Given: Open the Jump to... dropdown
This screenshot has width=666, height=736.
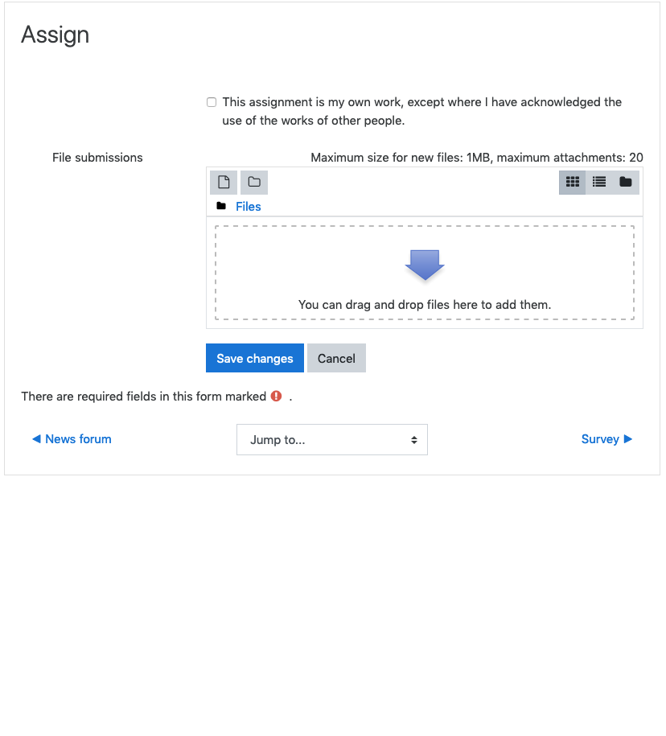Looking at the screenshot, I should pyautogui.click(x=332, y=440).
